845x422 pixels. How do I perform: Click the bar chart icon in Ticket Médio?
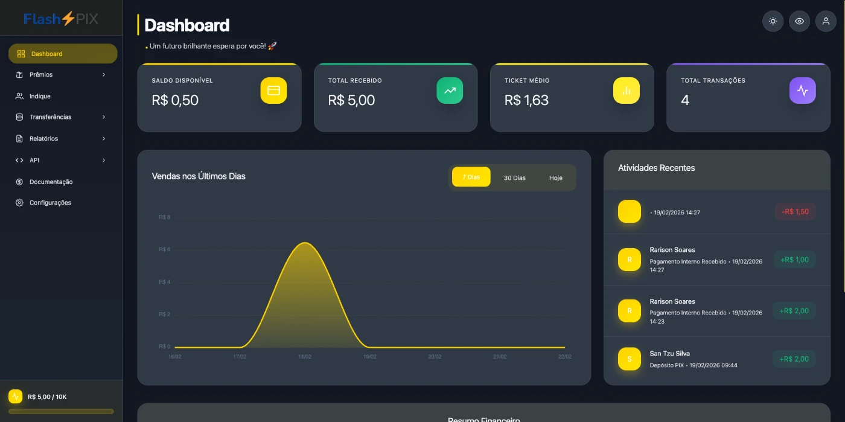pos(626,91)
